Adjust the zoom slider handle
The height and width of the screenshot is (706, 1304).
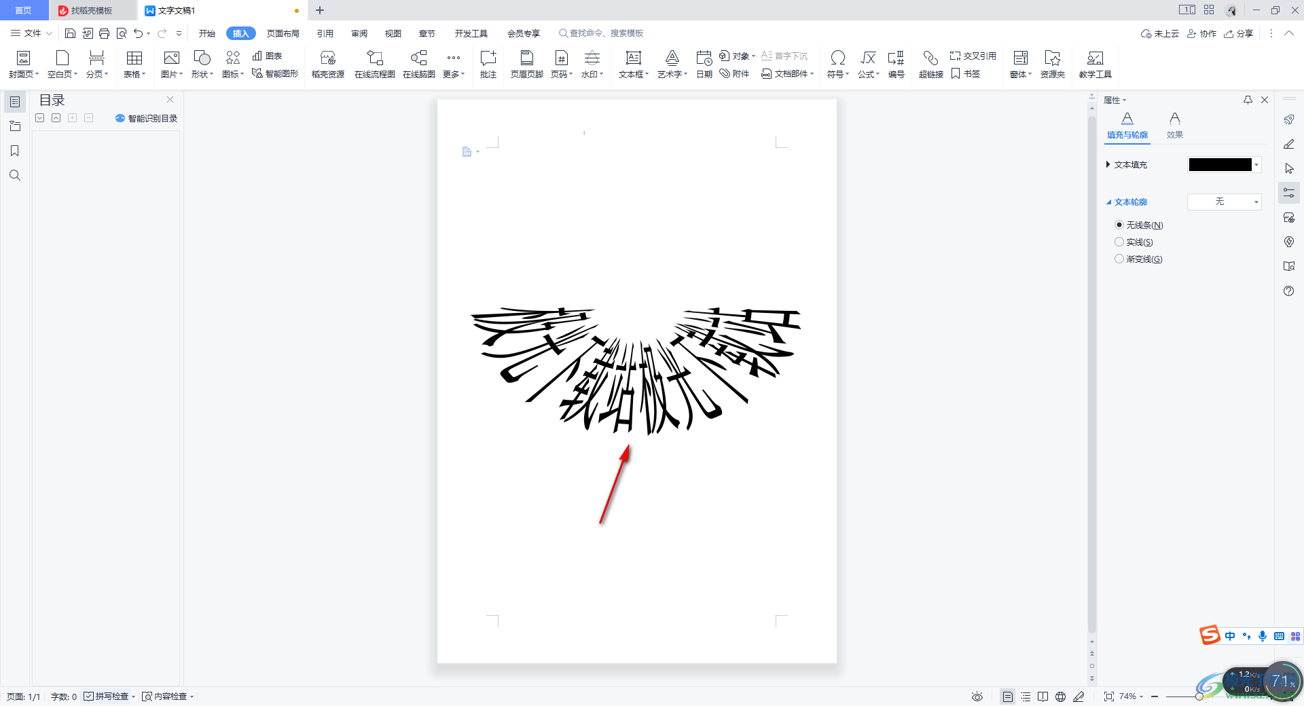(x=1199, y=696)
